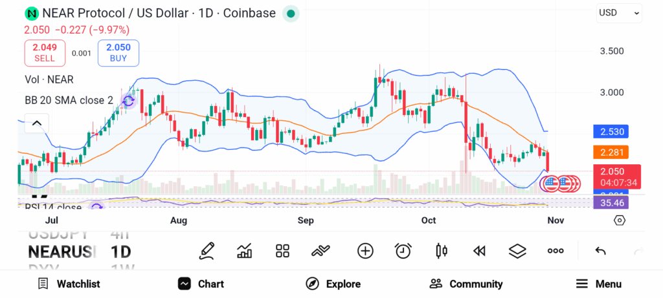Image resolution: width=663 pixels, height=298 pixels.
Task: Open the indicators chart icon
Action: click(x=245, y=251)
